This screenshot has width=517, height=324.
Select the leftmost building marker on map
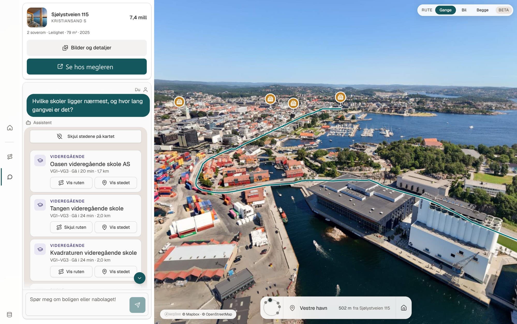179,102
